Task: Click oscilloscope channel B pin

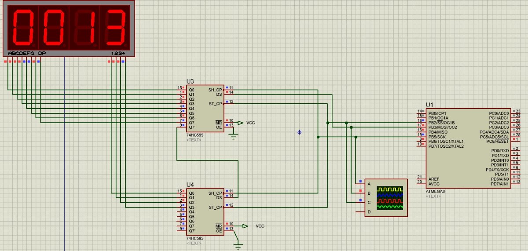Action: [361, 193]
